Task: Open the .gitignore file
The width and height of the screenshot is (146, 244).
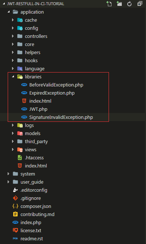Action: click(31, 198)
